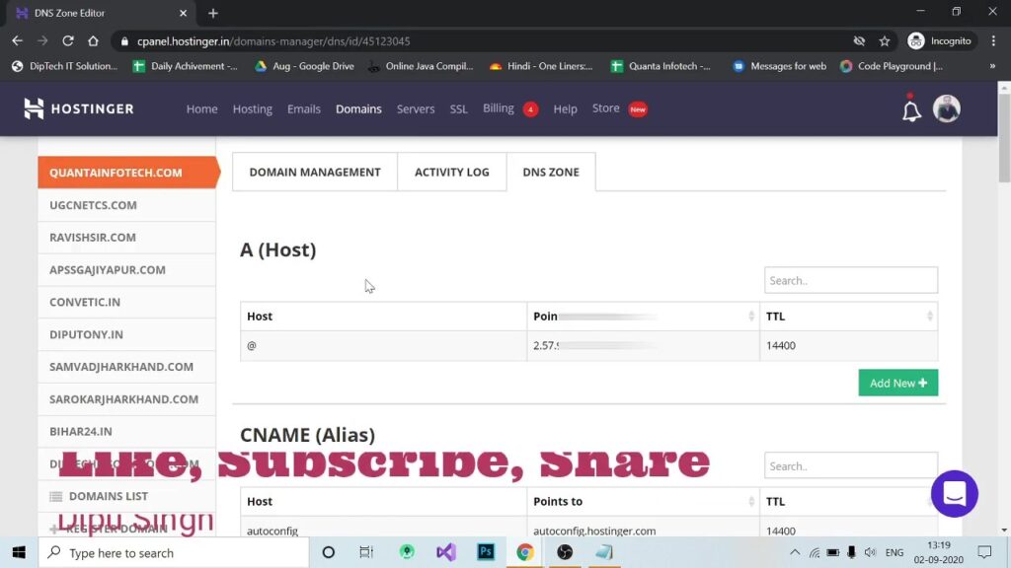This screenshot has width=1011, height=568.
Task: Open the Help menu item
Action: click(x=565, y=108)
